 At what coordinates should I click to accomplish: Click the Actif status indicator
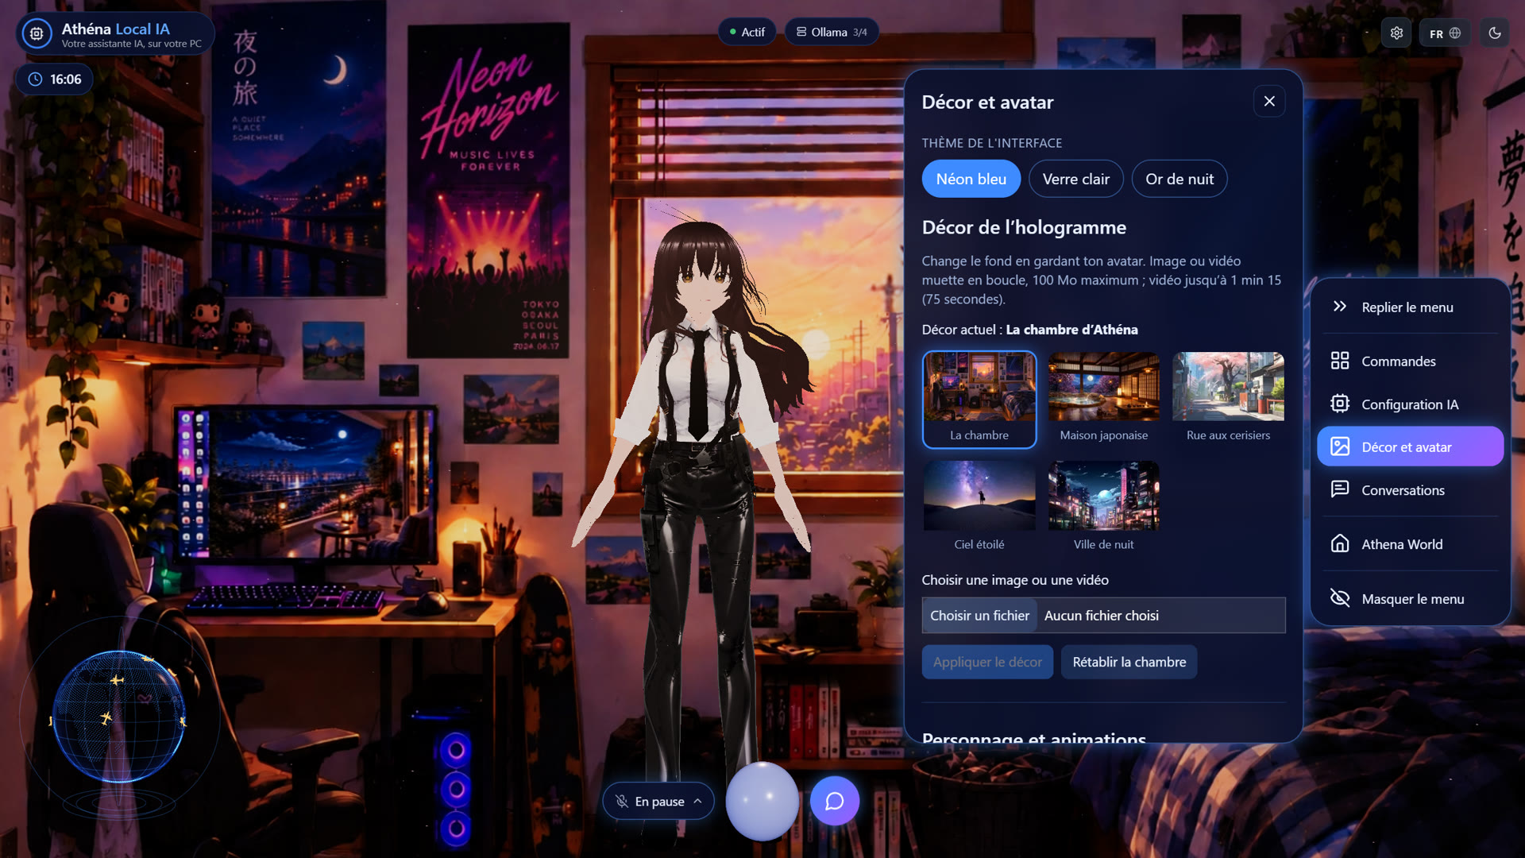747,33
